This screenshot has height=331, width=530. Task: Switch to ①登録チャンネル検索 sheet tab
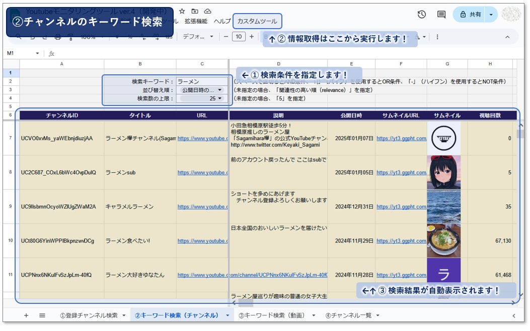[89, 315]
